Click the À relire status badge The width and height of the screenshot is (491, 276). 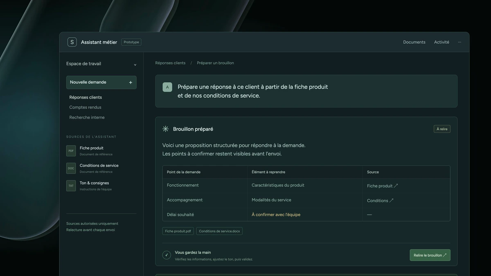[442, 129]
